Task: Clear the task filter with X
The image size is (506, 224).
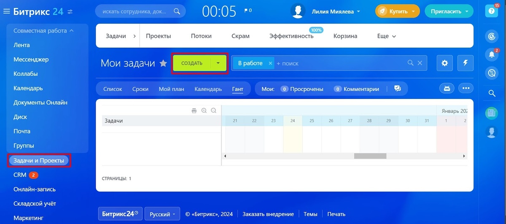Action: tap(420, 63)
